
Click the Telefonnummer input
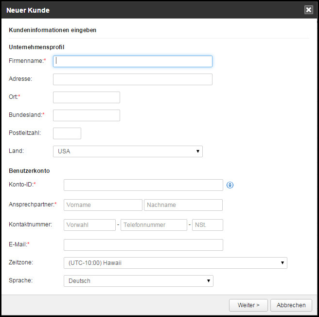pyautogui.click(x=154, y=225)
